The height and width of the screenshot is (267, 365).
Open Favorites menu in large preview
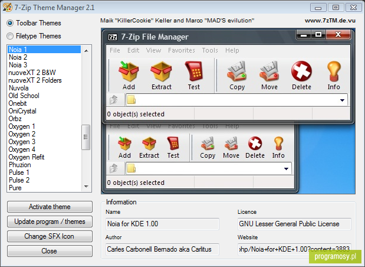[x=182, y=50]
